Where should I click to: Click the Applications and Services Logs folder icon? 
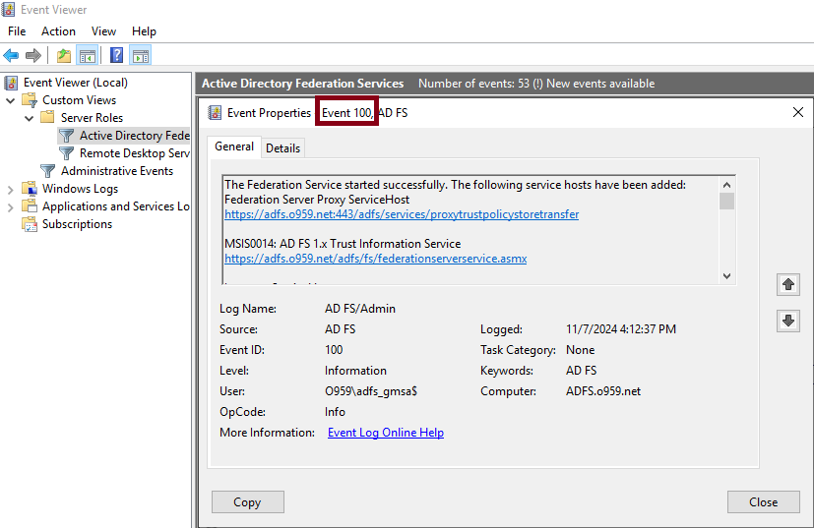30,205
